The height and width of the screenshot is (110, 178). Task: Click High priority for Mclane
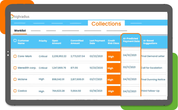tap(42, 79)
